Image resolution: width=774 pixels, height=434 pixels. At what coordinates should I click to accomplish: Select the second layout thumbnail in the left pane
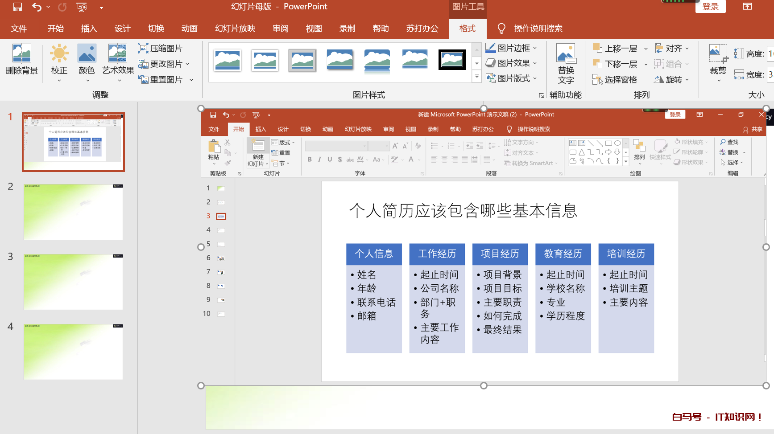tap(73, 212)
